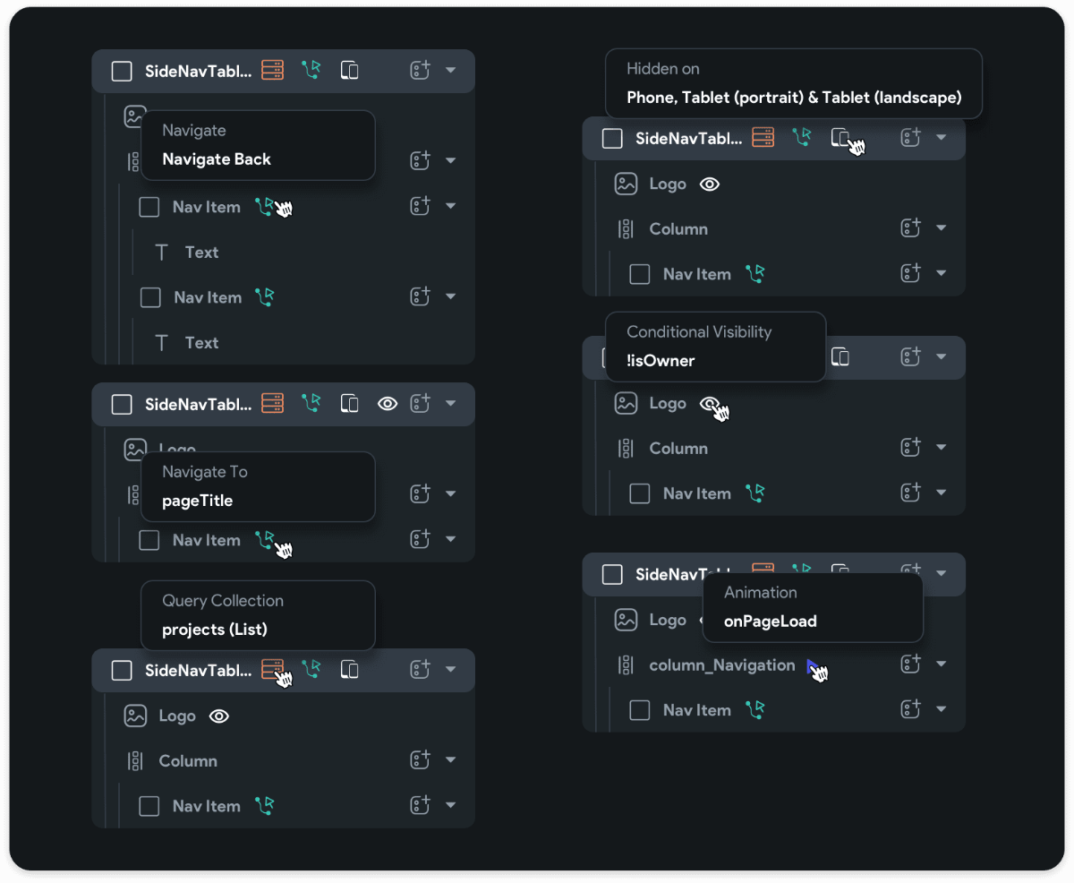
Task: Click actions icon below the Navigate Back tooltip
Action: (x=264, y=207)
